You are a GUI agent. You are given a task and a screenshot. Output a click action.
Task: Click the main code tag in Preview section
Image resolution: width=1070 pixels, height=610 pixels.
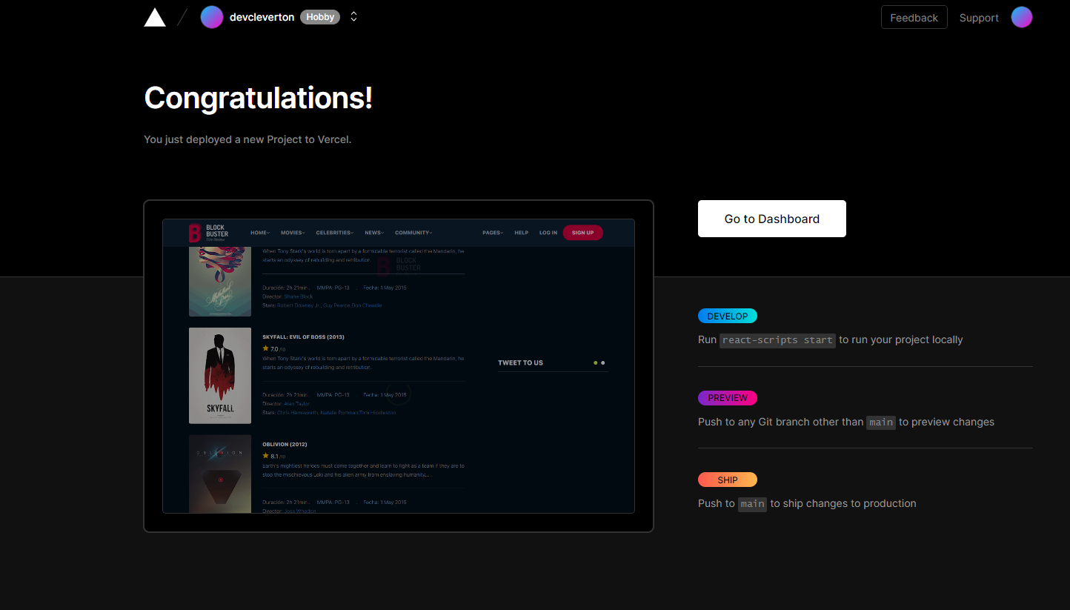pyautogui.click(x=881, y=422)
